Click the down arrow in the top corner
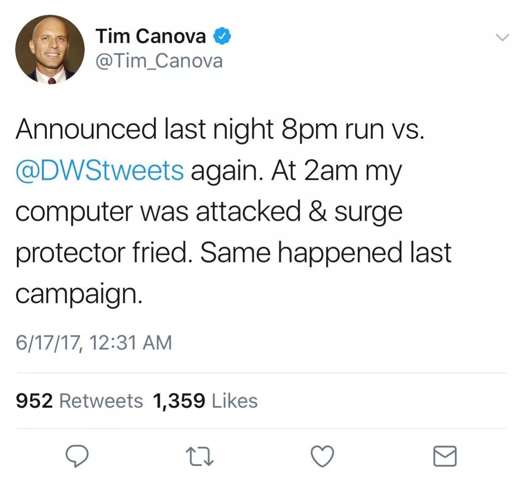 503,37
